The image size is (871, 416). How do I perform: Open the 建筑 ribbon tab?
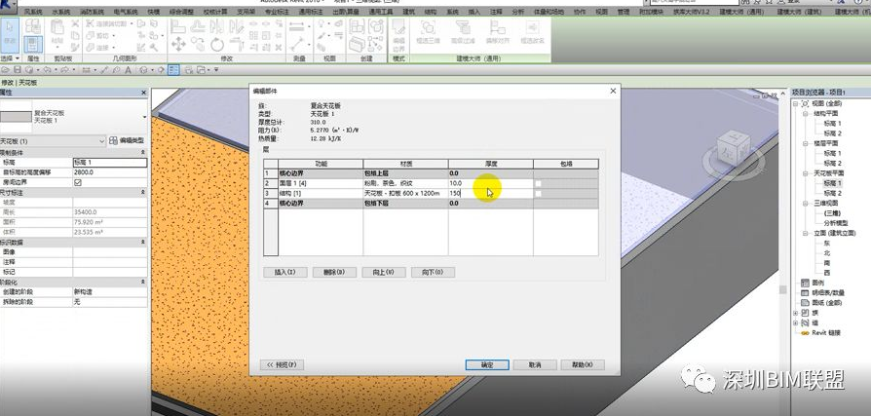pos(408,12)
